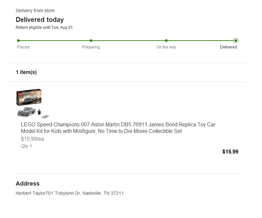Click the Preparing step label
Image resolution: width=262 pixels, height=218 pixels.
91,47
